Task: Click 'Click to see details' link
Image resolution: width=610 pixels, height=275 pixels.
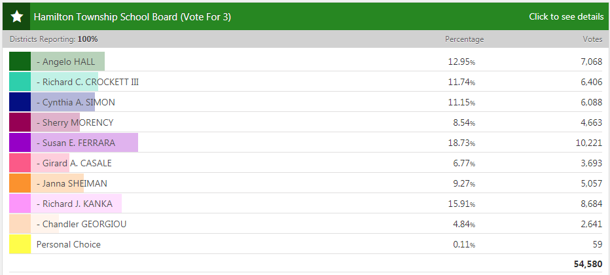Action: [566, 16]
